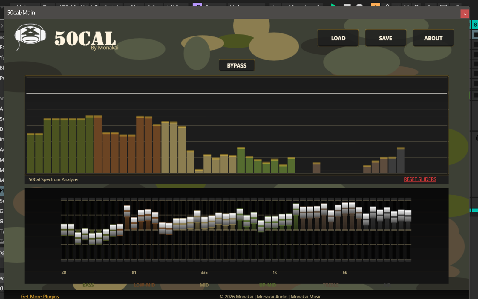Click the UP-MID band label
This screenshot has height=299, width=478.
(x=268, y=285)
